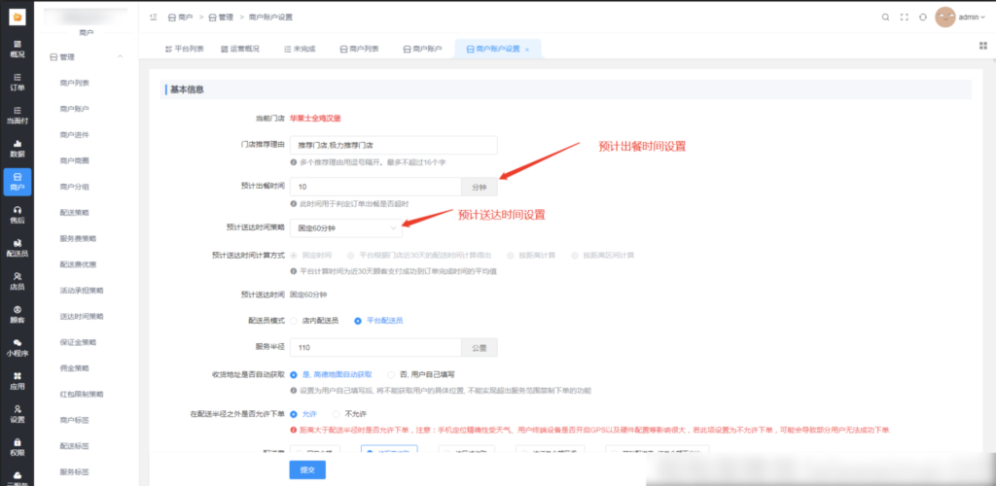
Task: Open 配送策略 in the side menu
Action: coord(74,213)
